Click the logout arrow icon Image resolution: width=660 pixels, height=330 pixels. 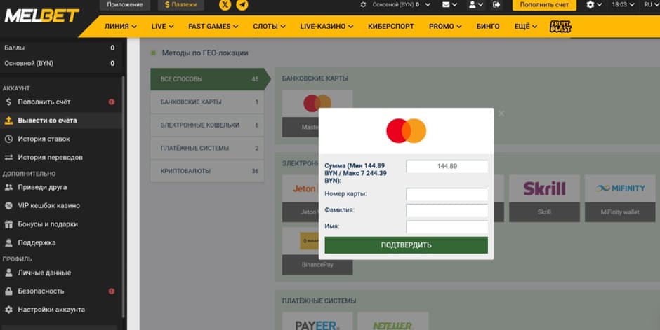pos(497,5)
